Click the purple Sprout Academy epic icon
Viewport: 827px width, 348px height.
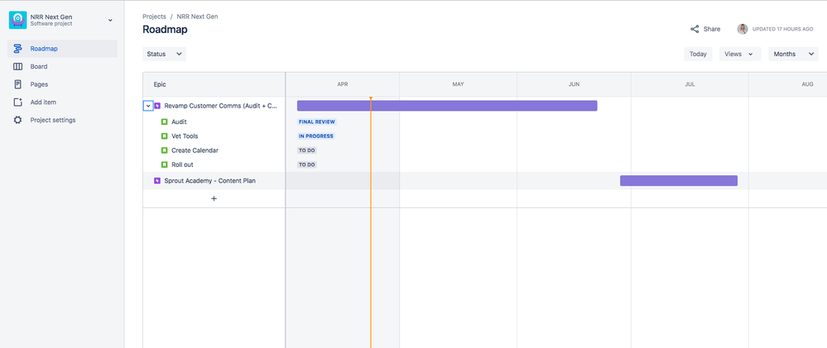[x=157, y=180]
